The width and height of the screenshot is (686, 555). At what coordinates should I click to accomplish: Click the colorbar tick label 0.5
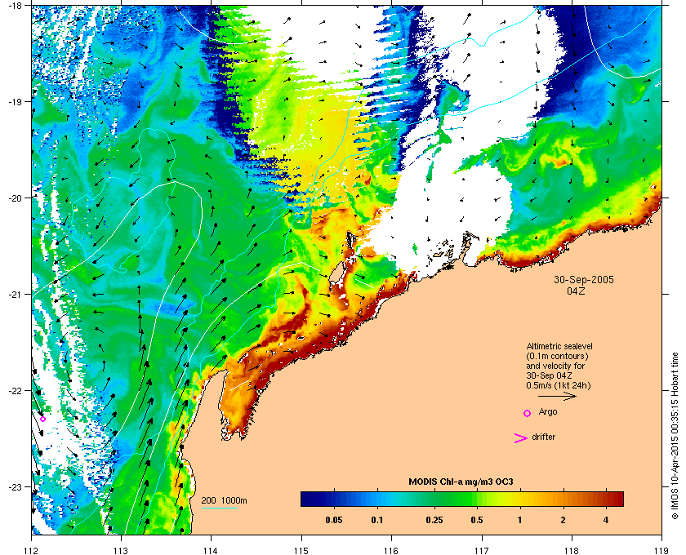(477, 521)
